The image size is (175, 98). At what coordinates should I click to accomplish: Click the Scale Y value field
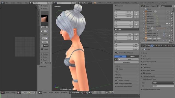tap(124, 37)
